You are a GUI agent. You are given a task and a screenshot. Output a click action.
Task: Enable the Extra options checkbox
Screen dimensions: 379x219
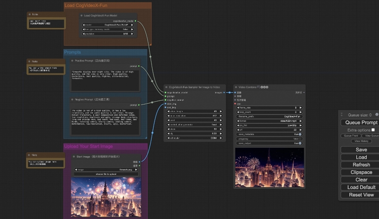[x=373, y=130]
